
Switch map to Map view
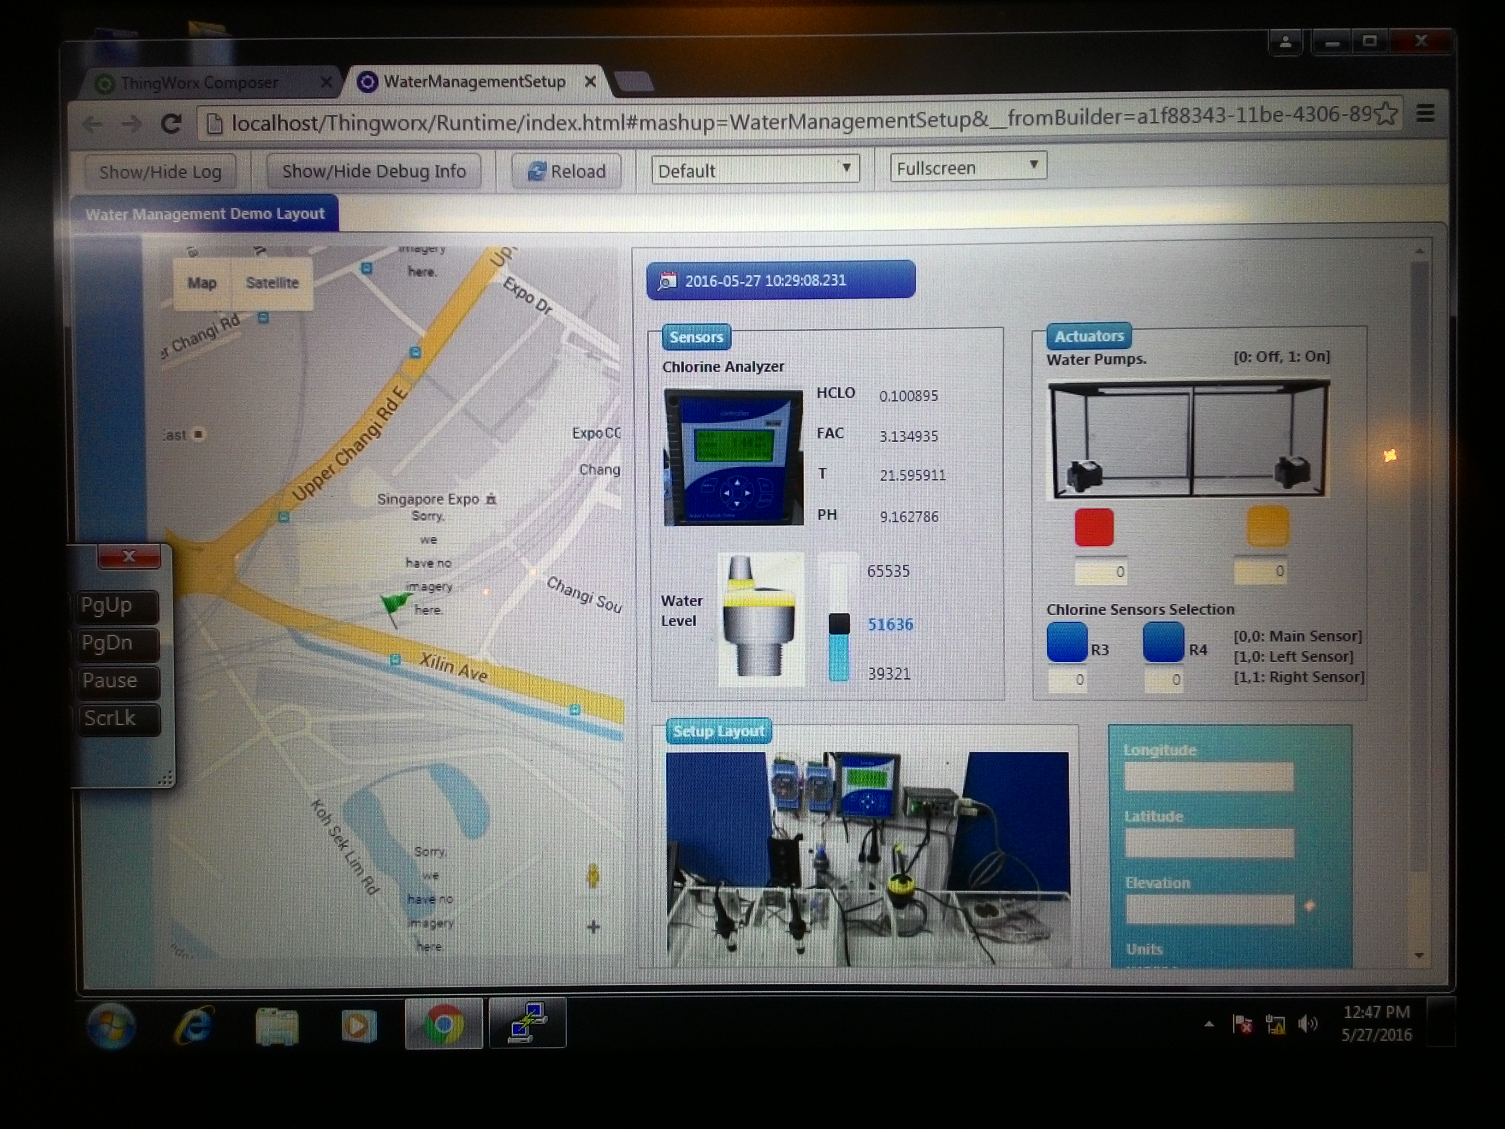[202, 283]
